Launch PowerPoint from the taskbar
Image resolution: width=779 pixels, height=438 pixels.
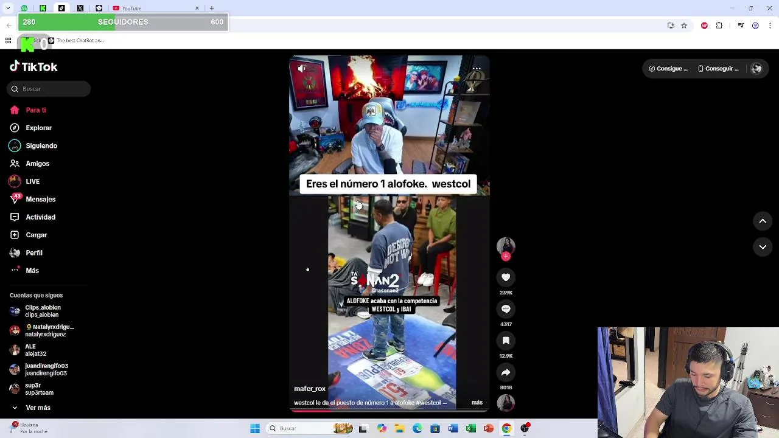(489, 428)
